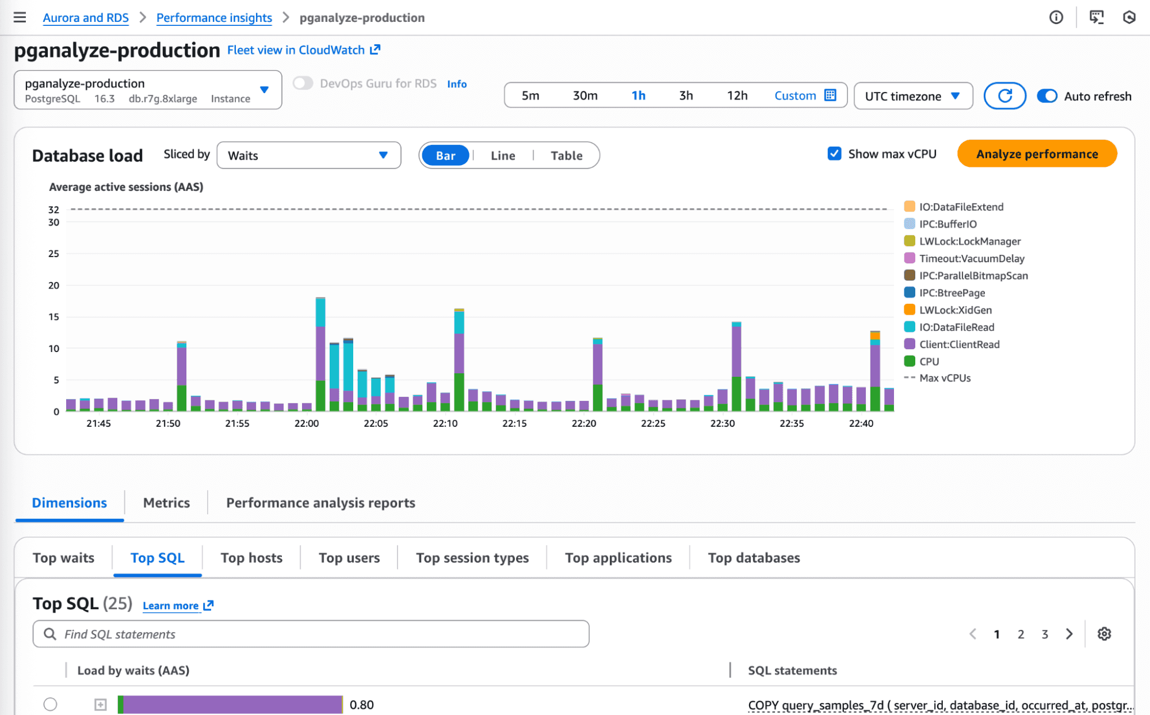The width and height of the screenshot is (1150, 715).
Task: Switch to the Metrics tab
Action: click(x=166, y=503)
